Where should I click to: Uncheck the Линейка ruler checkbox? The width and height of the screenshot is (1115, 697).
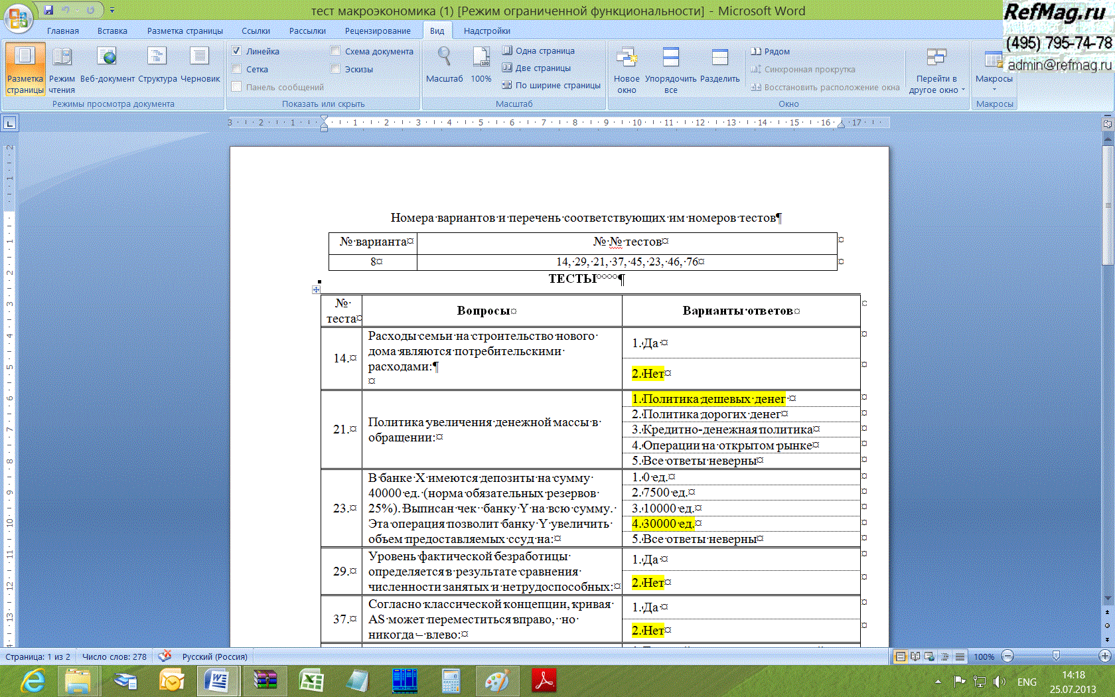point(236,51)
